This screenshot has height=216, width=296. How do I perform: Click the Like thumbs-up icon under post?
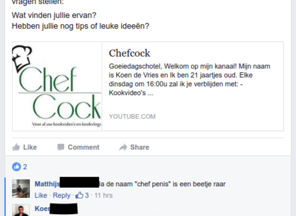(16, 147)
